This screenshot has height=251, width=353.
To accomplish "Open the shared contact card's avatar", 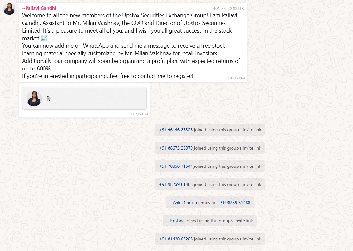I will click(34, 98).
